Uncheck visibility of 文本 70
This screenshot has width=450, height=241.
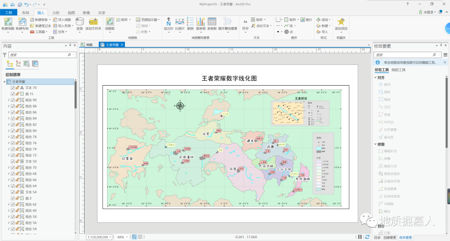(x=12, y=88)
